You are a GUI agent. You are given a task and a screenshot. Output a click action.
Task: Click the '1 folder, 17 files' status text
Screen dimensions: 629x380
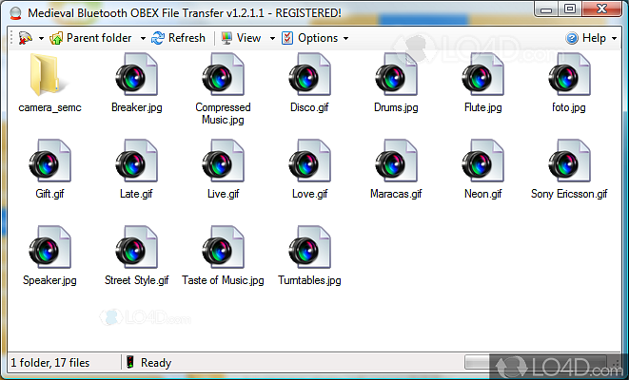[x=50, y=363]
